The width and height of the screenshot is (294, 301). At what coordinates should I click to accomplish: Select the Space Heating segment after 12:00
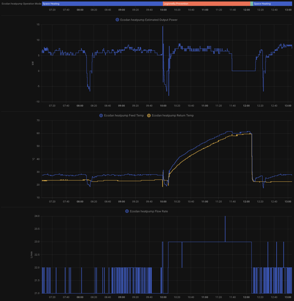coord(273,4)
